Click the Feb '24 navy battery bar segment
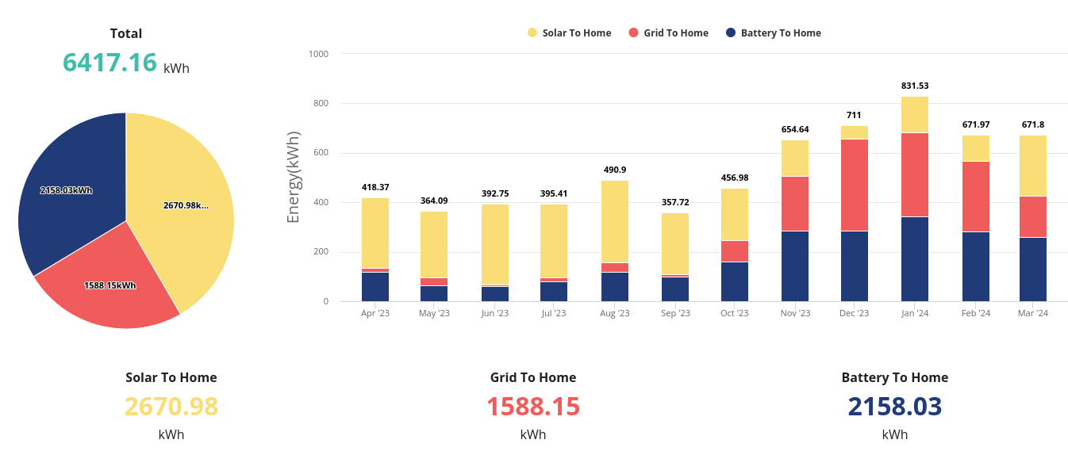This screenshot has width=1068, height=451. [x=976, y=266]
